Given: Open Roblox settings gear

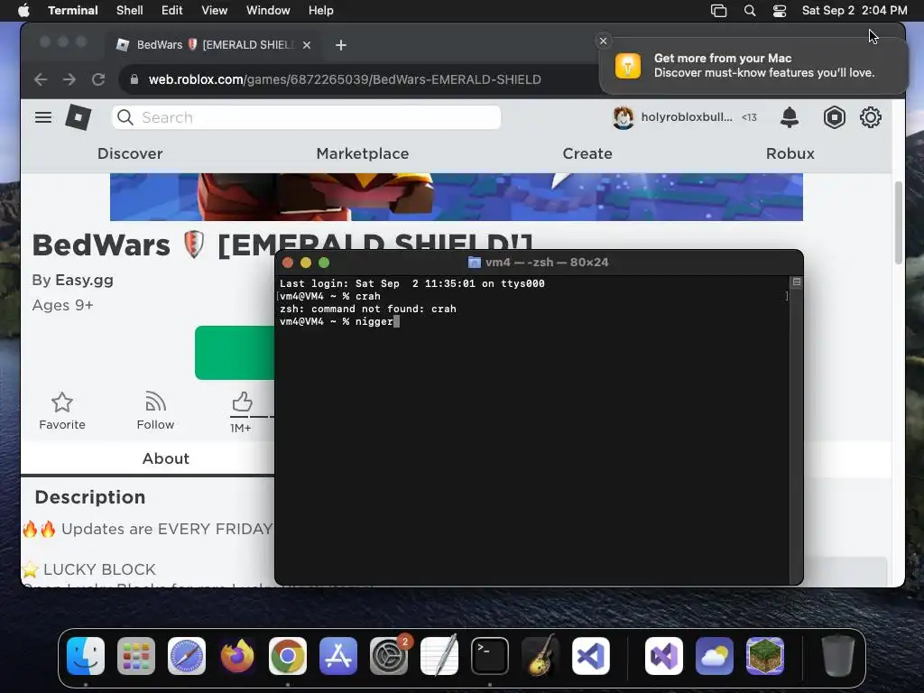Looking at the screenshot, I should coord(871,117).
